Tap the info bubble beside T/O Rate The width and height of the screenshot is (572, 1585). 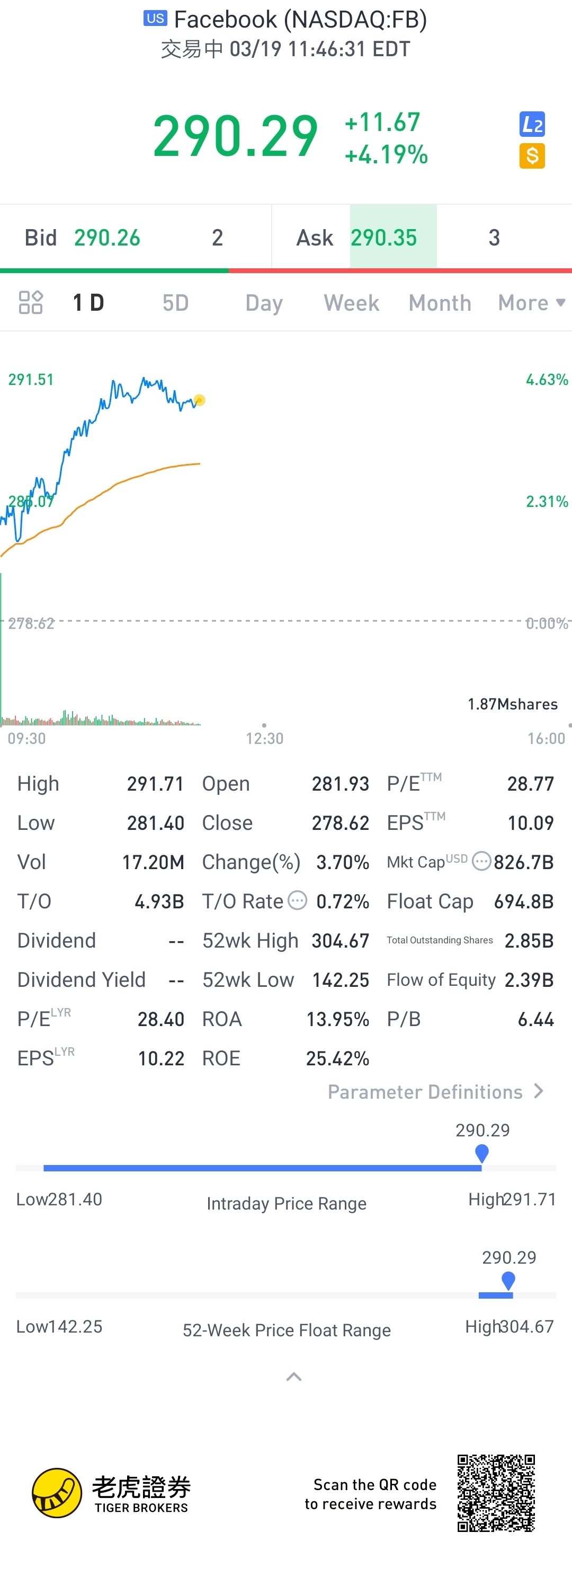(x=297, y=901)
